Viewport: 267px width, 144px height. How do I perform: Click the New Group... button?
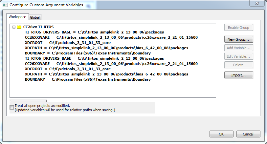(238, 39)
